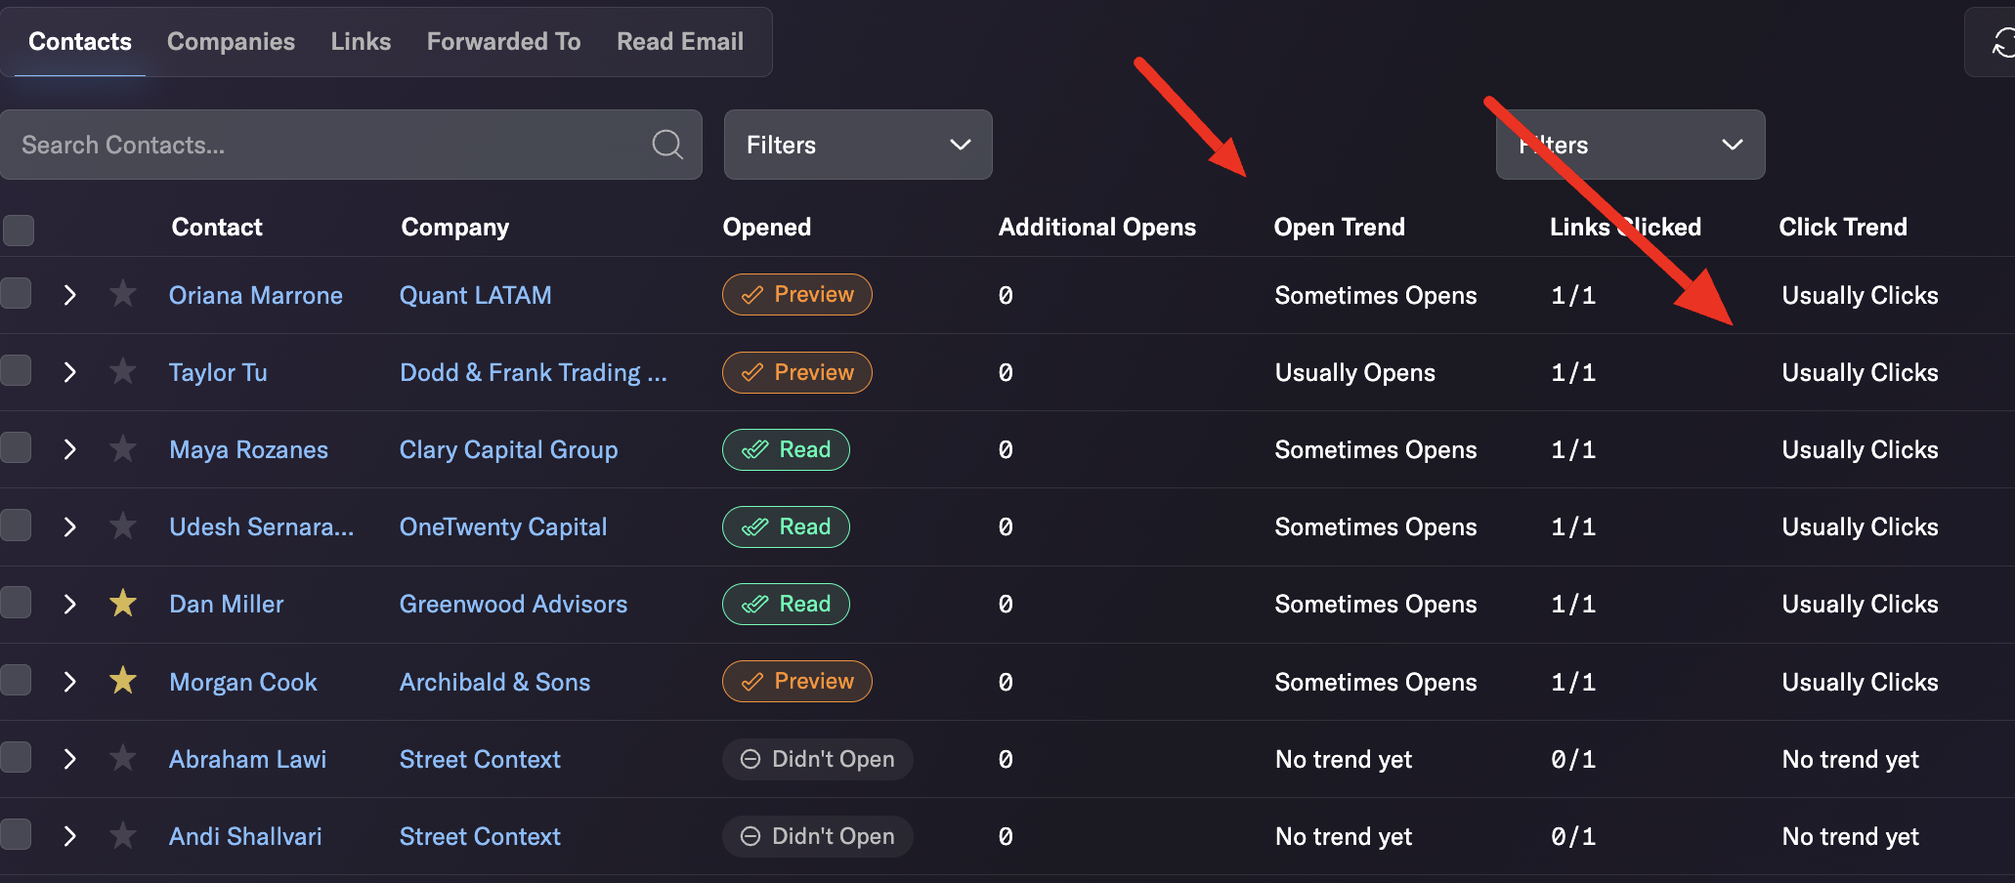The image size is (2015, 883).
Task: Star the Taylor Tu contact
Action: click(x=122, y=371)
